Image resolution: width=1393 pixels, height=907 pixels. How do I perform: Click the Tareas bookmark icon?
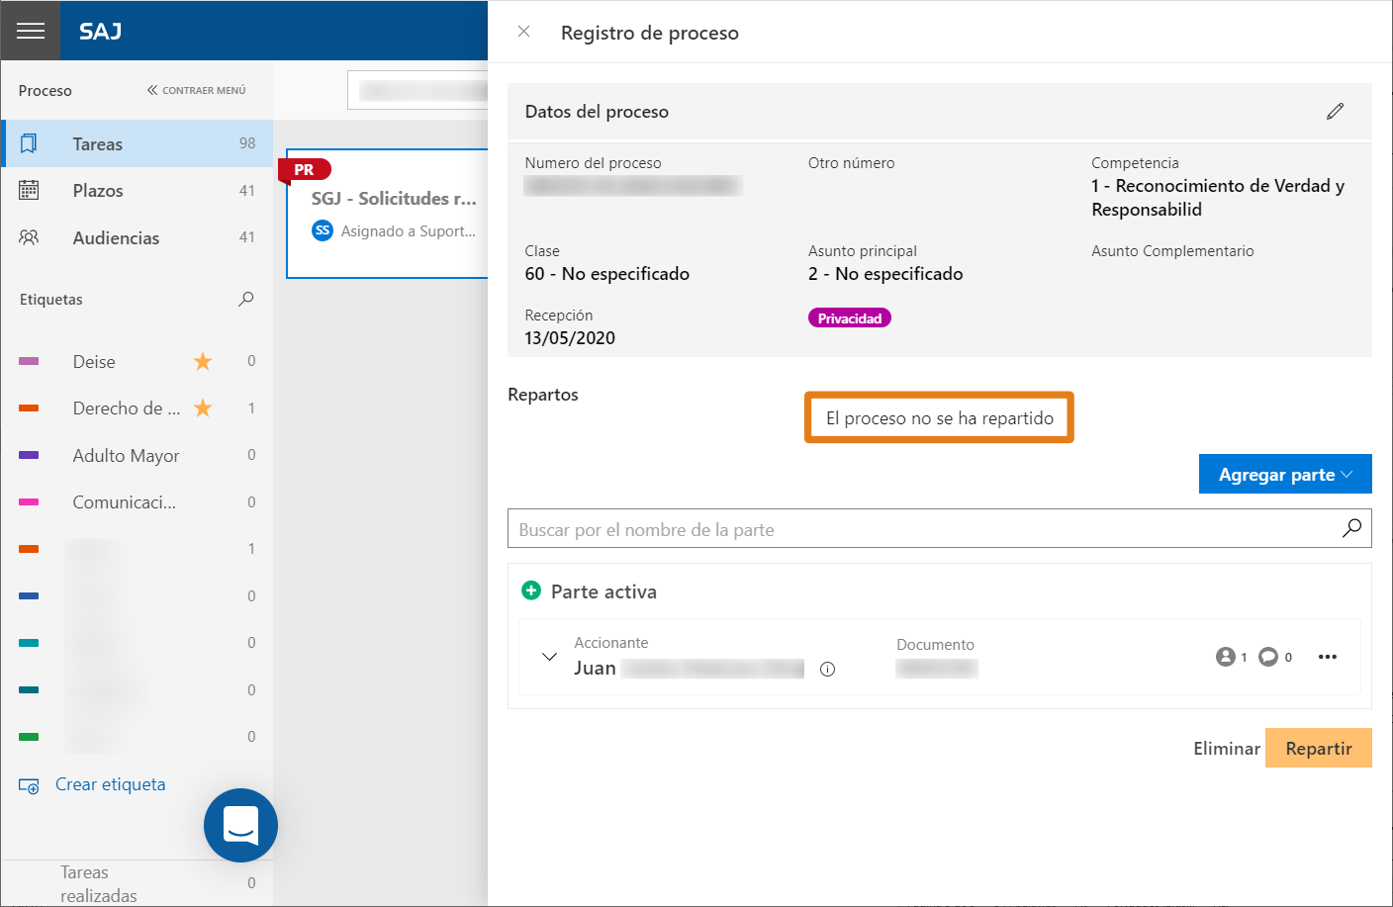tap(30, 143)
